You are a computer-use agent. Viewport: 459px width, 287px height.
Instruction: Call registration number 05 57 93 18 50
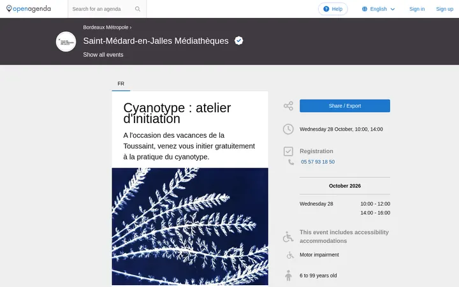click(x=317, y=162)
